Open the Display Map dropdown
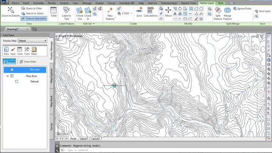272x153 pixels. (x=32, y=41)
